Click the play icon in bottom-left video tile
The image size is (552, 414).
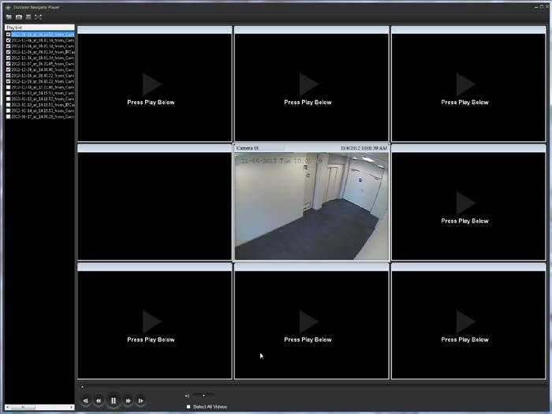(151, 322)
